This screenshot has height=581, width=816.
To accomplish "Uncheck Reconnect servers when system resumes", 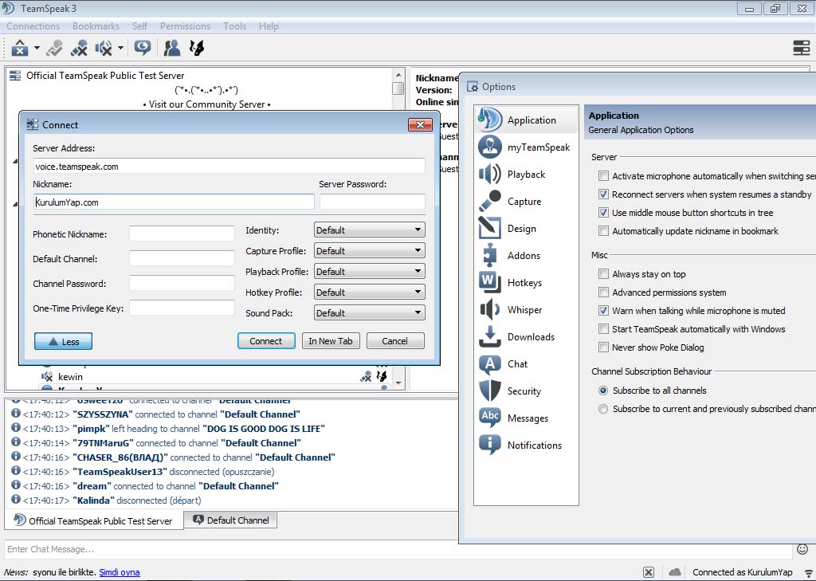I will 603,194.
